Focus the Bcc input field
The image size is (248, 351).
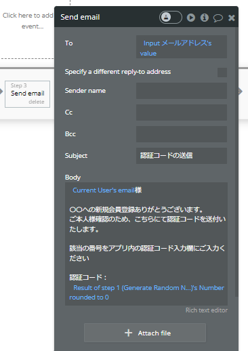coord(182,134)
